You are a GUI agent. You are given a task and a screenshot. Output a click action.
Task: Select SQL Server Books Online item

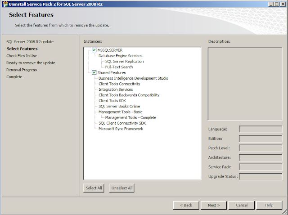point(119,106)
